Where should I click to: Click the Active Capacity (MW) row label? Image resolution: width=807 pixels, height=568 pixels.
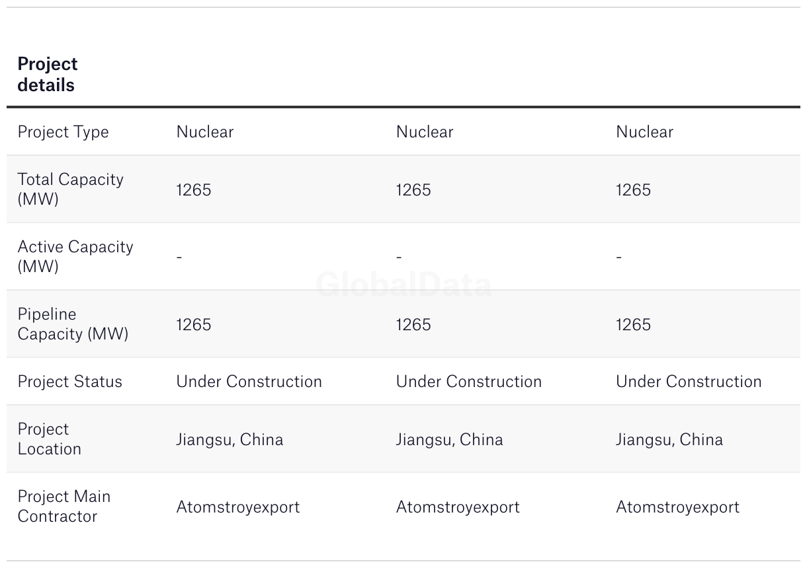point(75,256)
